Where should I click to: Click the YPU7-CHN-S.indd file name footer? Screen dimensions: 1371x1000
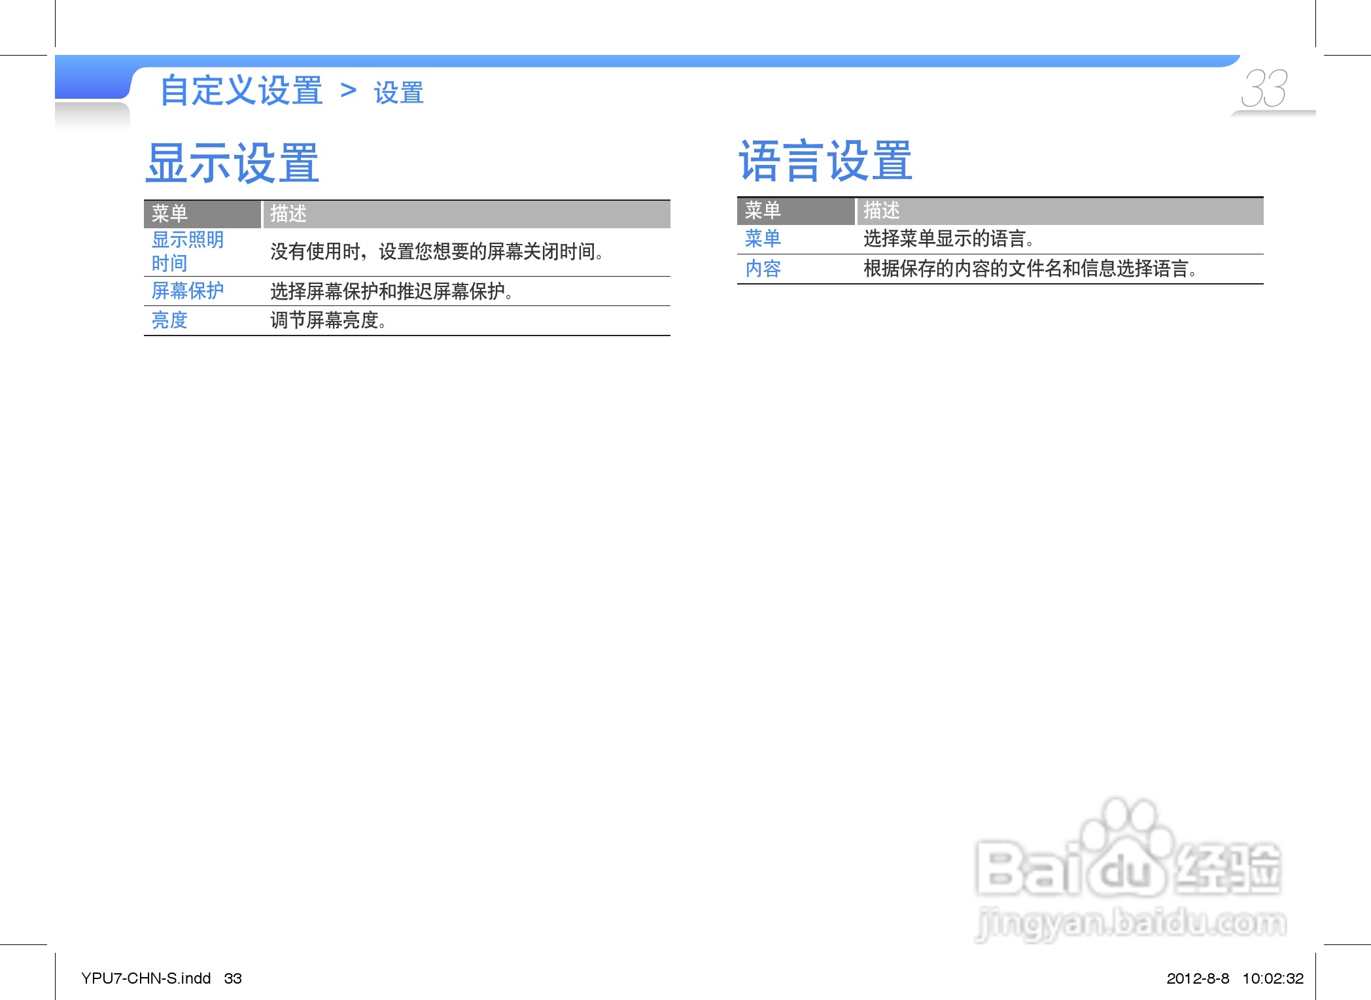coord(146,978)
